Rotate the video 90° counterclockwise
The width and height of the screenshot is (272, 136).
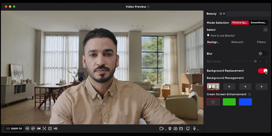(27, 129)
